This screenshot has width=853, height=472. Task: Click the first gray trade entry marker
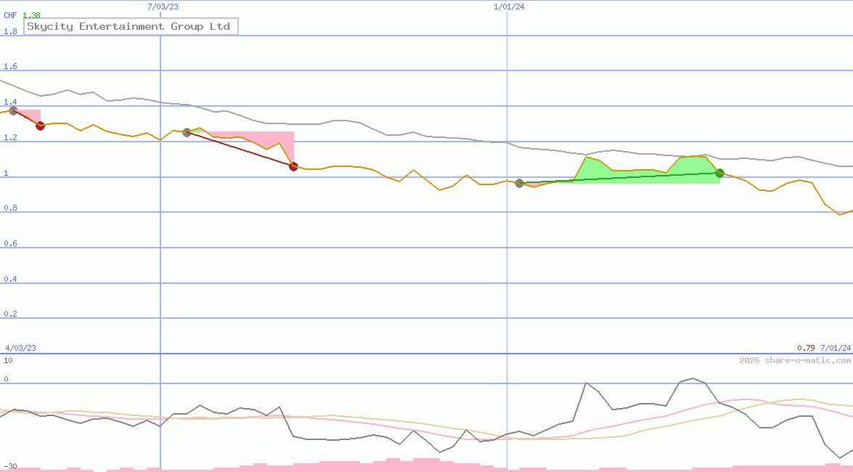(13, 110)
